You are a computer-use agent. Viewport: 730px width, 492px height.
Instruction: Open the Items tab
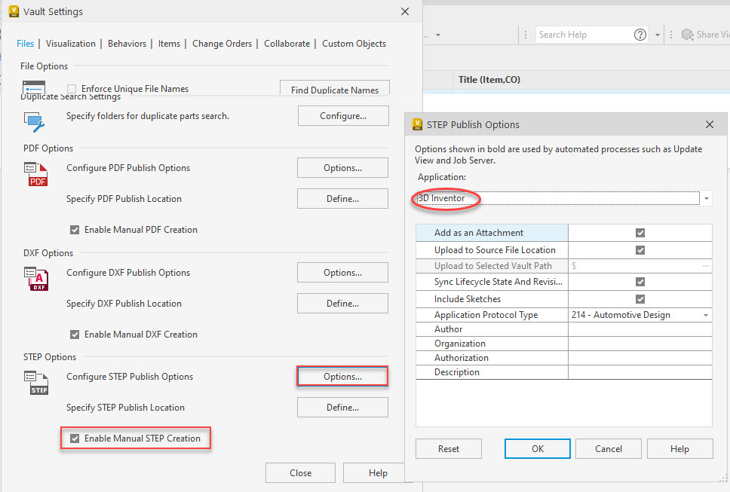pos(169,43)
